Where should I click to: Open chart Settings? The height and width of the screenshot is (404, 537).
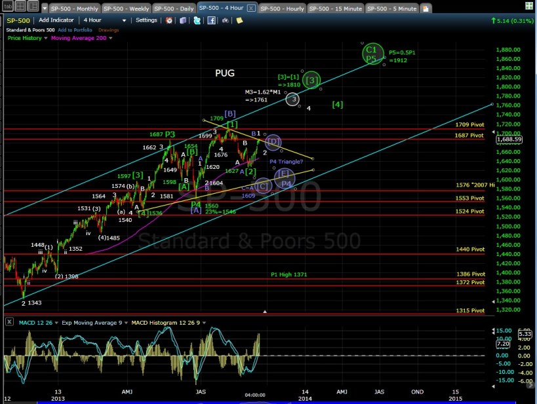tap(146, 20)
